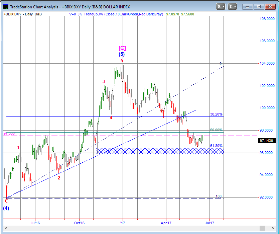Click the horizontal scrollbar thumb
Screen dimensions: 280x234
click(263, 228)
